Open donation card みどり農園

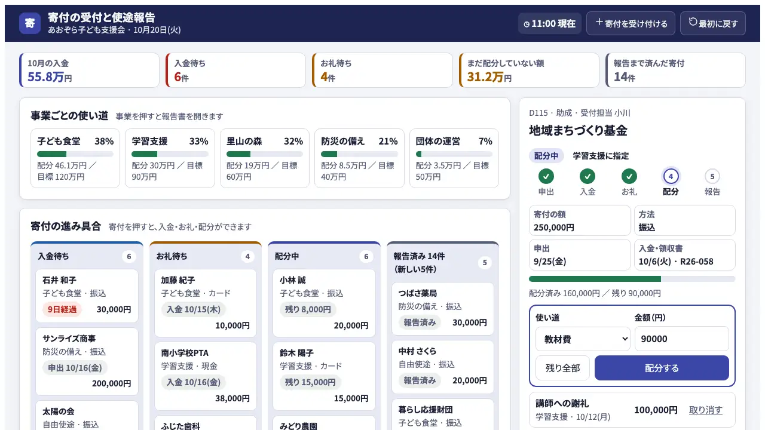coord(325,423)
